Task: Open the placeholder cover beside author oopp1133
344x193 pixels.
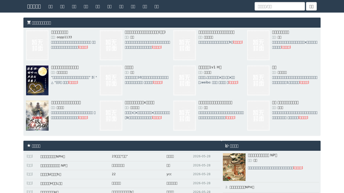Action: [x=37, y=45]
